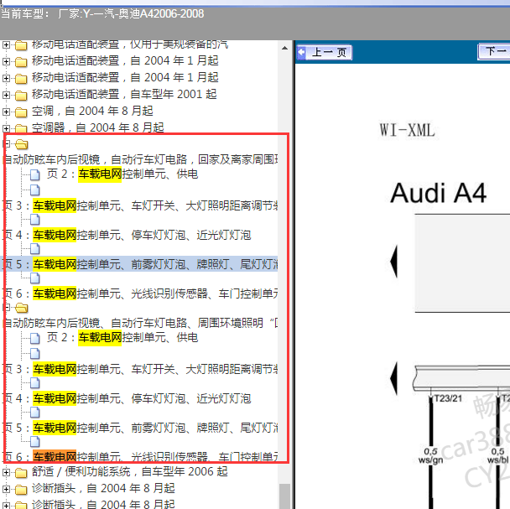Select 页 5 前雾灯灯泡 under 周围环境照明 folder
Image resolution: width=510 pixels, height=509 pixels.
pyautogui.click(x=140, y=428)
